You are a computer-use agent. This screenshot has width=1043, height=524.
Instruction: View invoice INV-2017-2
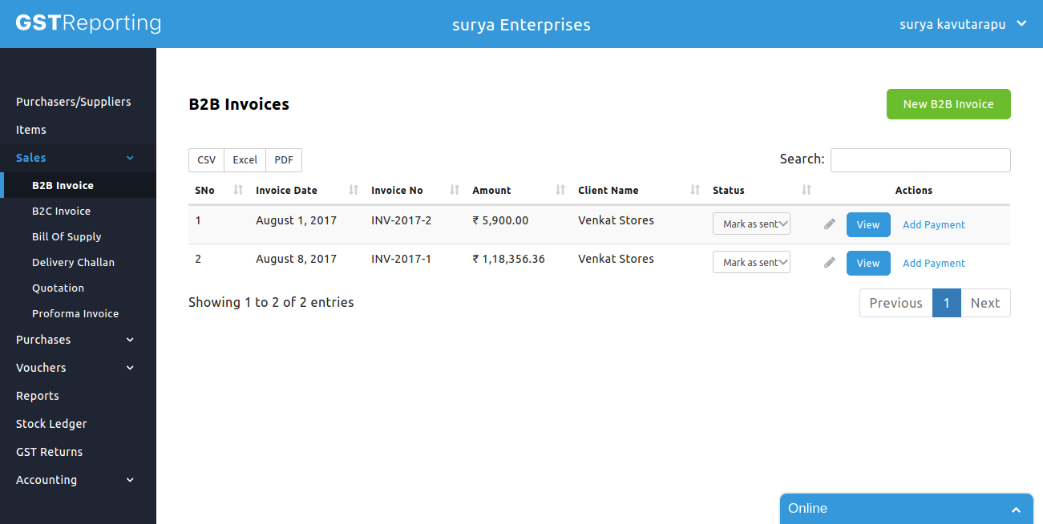868,224
